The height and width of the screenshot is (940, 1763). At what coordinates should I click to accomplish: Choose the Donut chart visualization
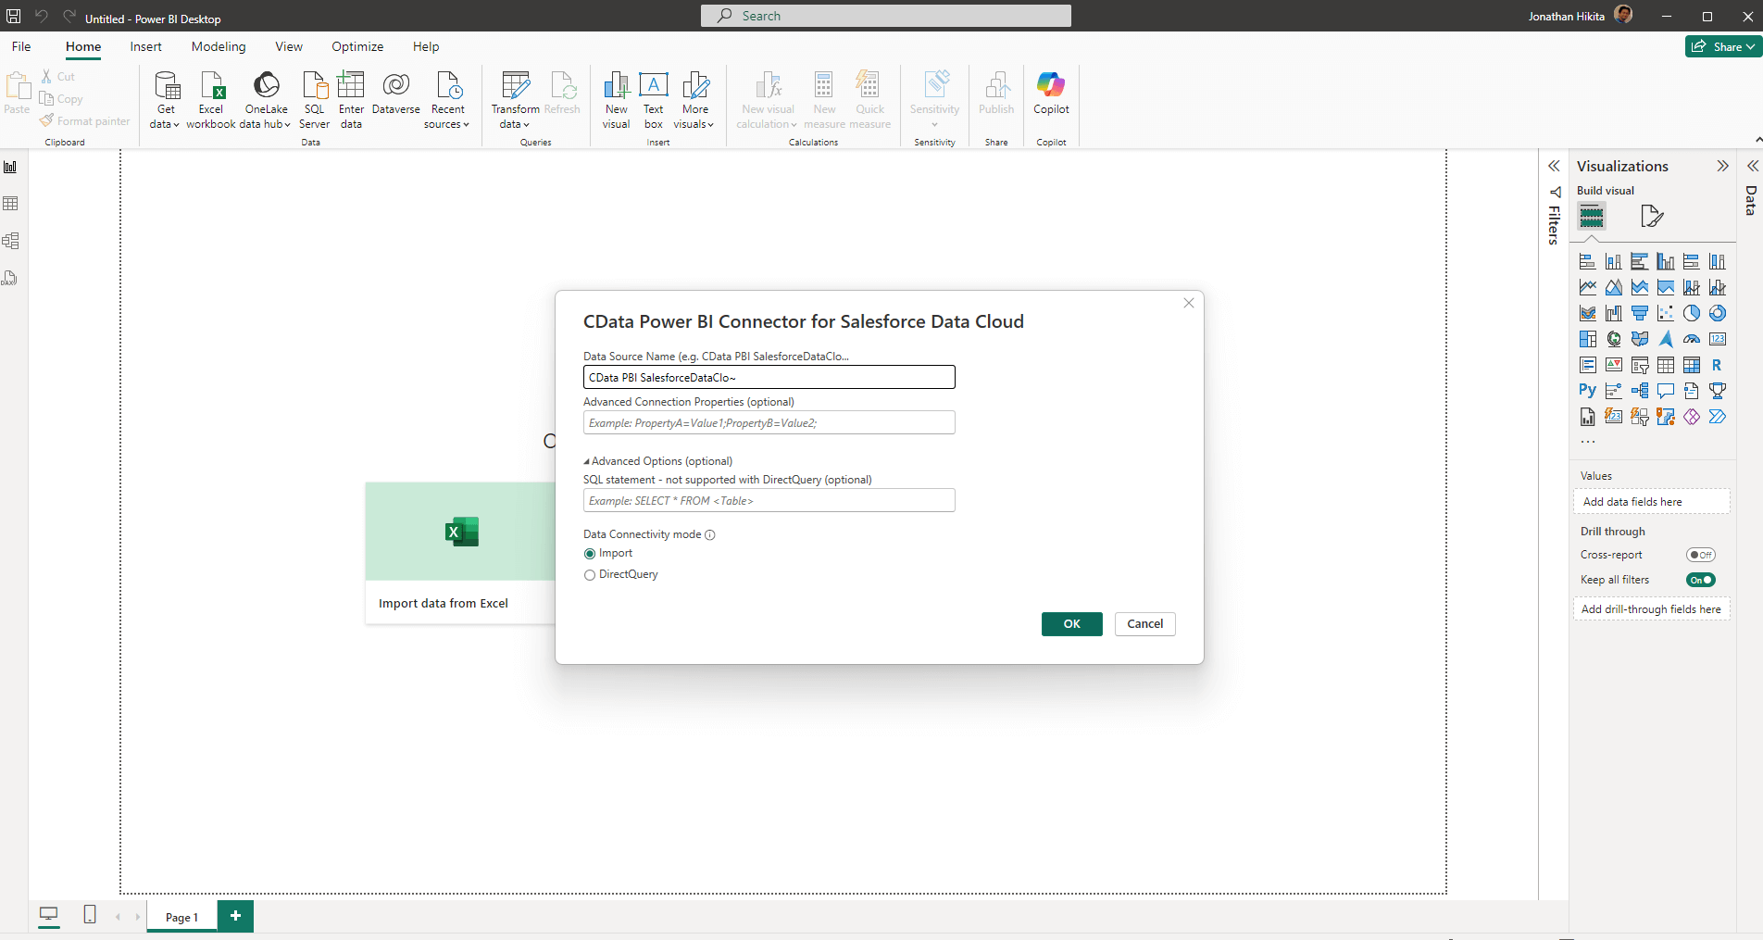click(1718, 313)
